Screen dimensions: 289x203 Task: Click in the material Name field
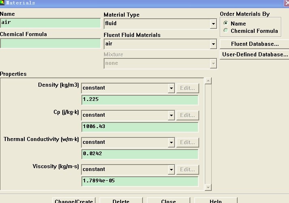[x=50, y=23]
